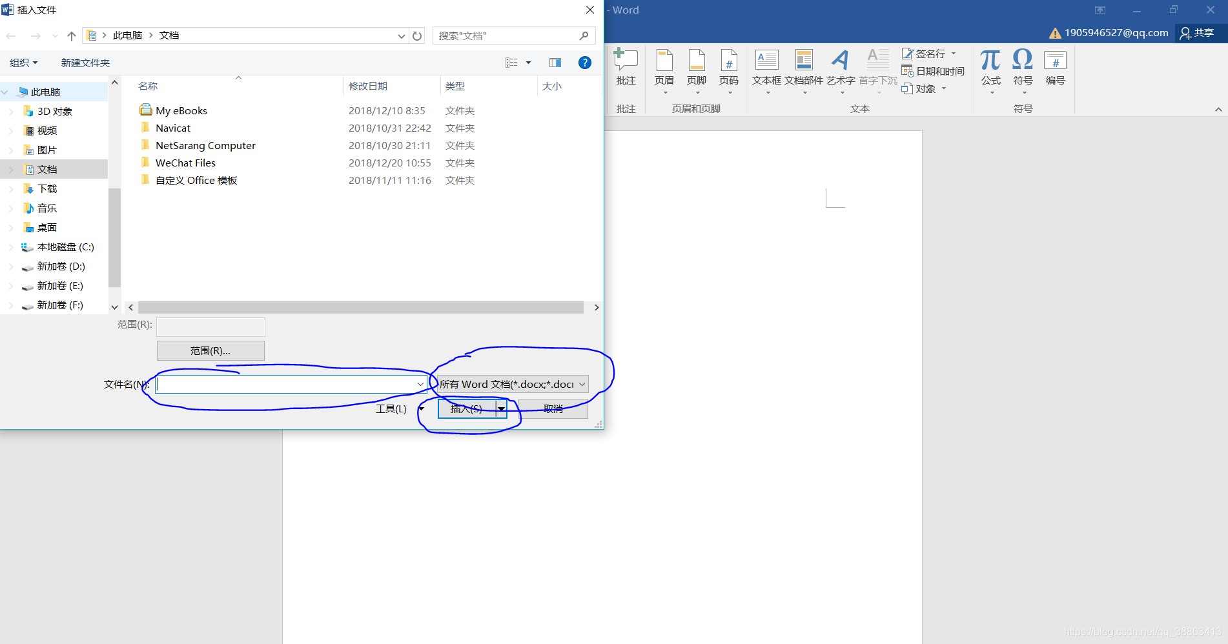This screenshot has width=1228, height=644.
Task: Click the navigation pane vertical scrollbar
Action: pyautogui.click(x=114, y=237)
